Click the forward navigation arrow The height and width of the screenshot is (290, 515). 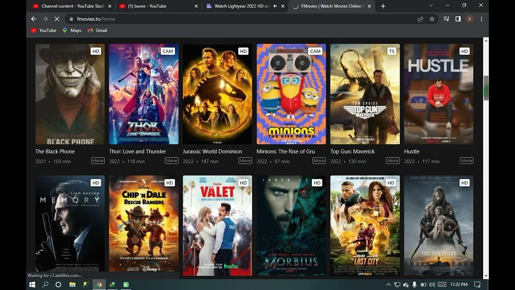click(45, 19)
